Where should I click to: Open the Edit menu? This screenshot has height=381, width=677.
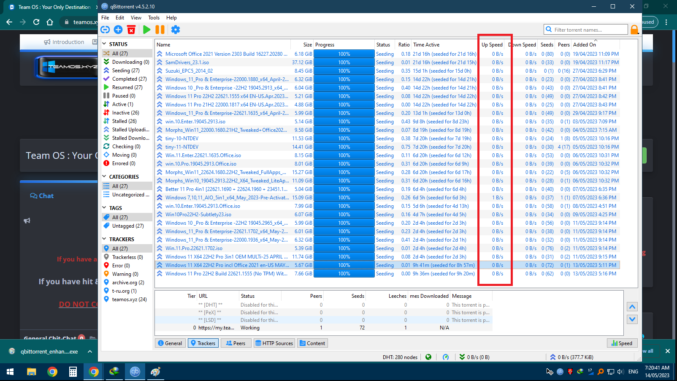click(x=120, y=18)
